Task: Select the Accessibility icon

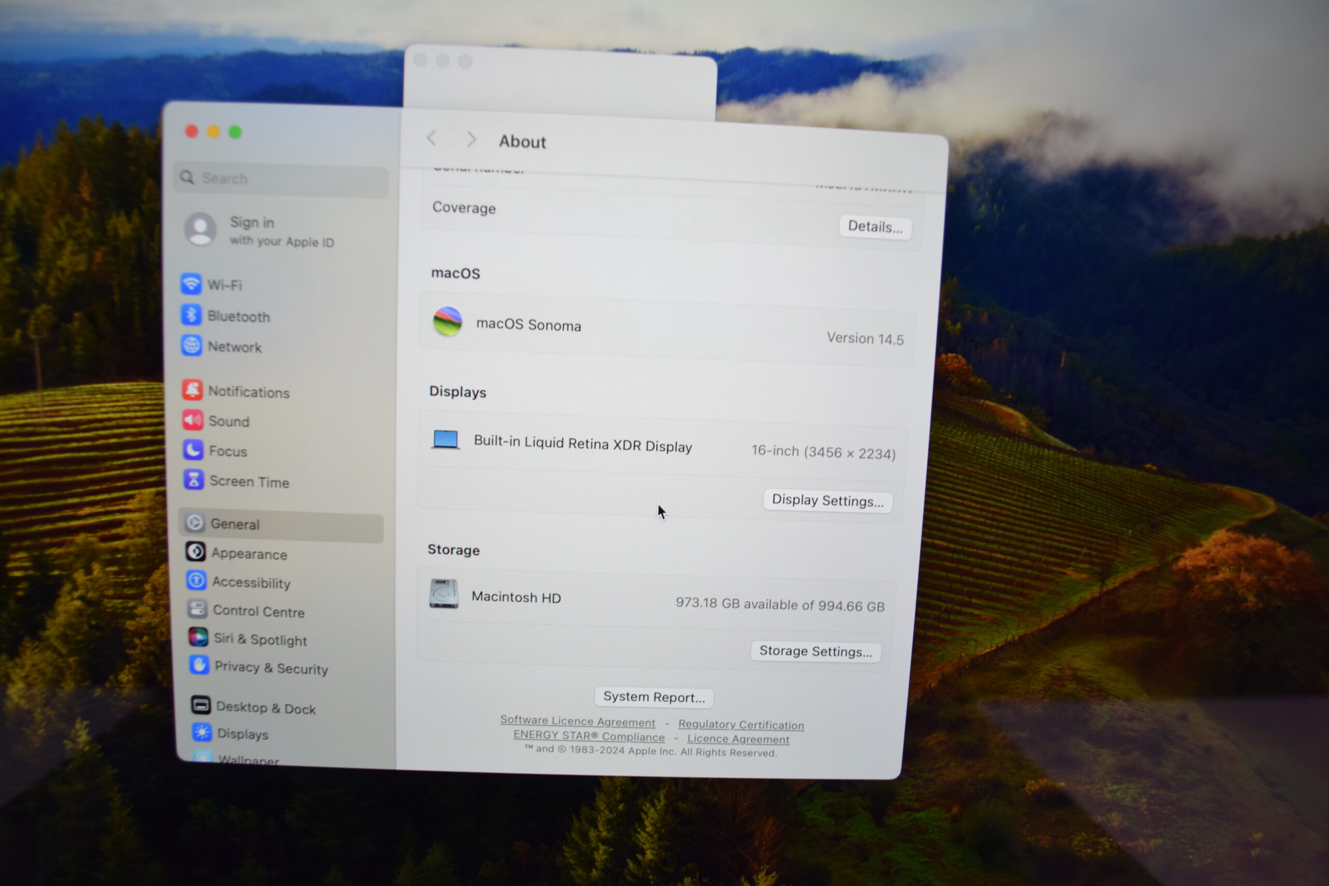Action: click(x=197, y=580)
